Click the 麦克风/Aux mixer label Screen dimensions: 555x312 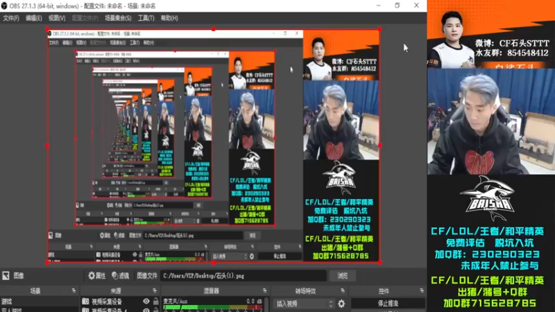[176, 302]
